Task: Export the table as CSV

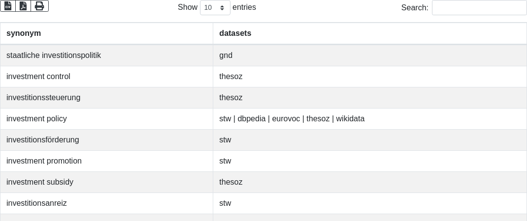Action: pyautogui.click(x=8, y=6)
